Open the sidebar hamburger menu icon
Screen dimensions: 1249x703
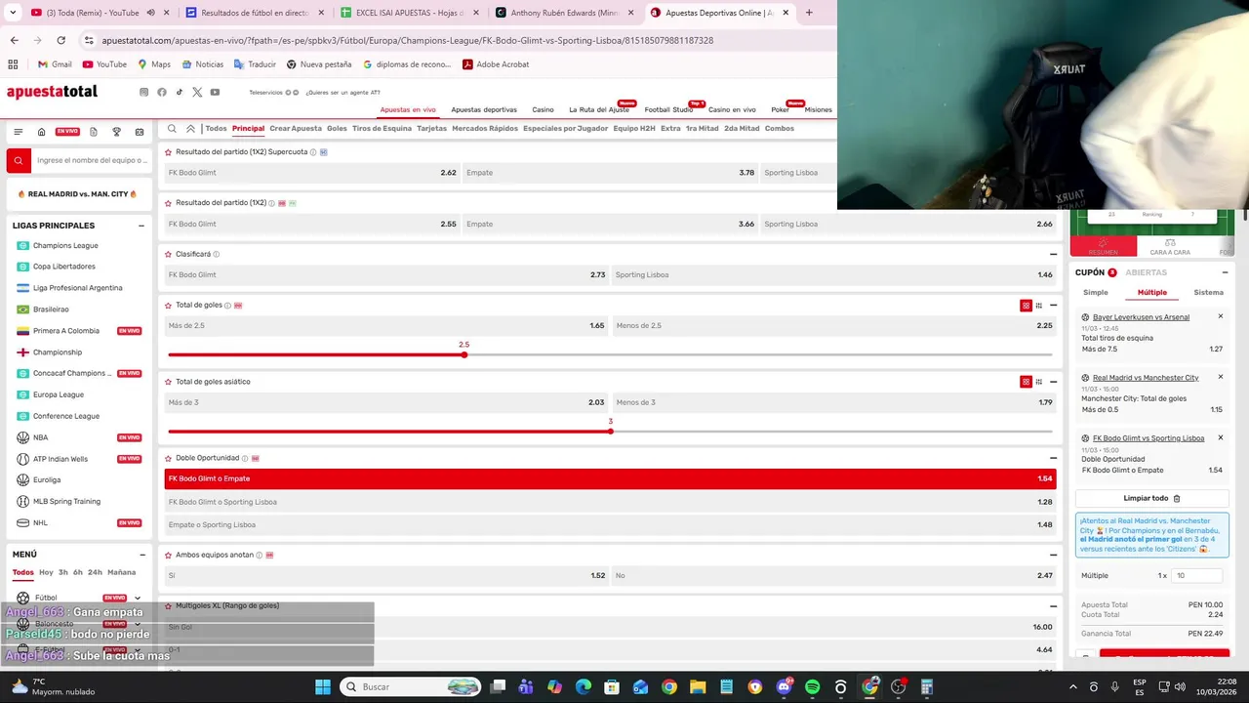tap(18, 132)
